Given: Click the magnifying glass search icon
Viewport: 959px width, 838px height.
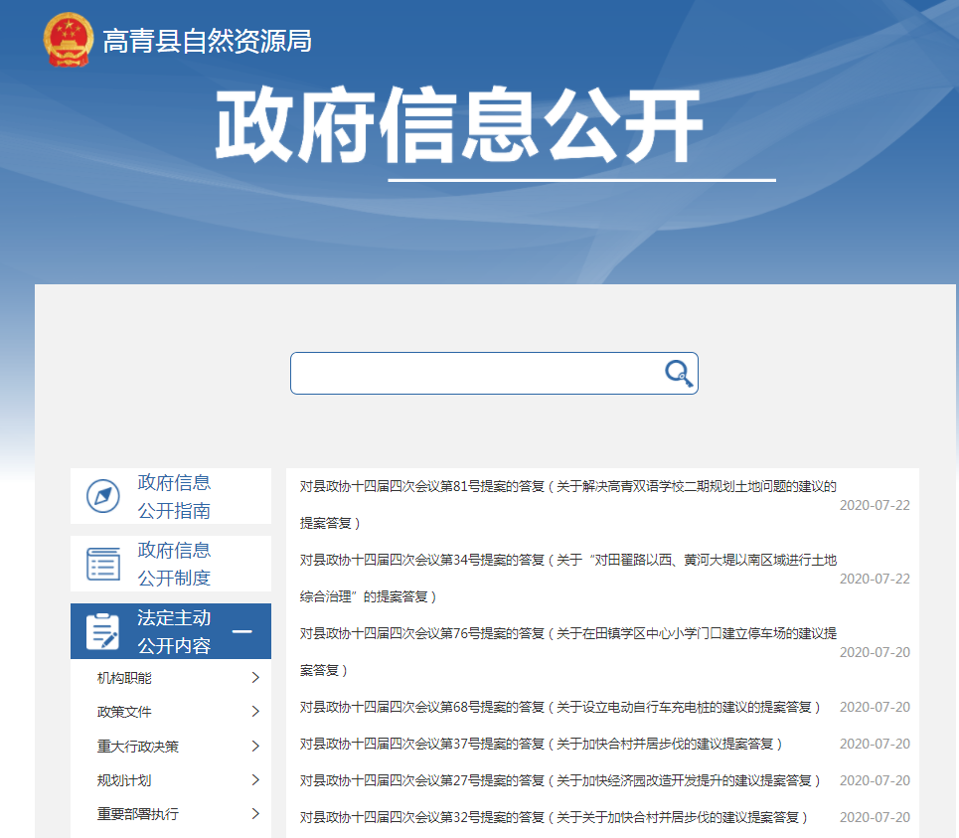Looking at the screenshot, I should pyautogui.click(x=678, y=373).
